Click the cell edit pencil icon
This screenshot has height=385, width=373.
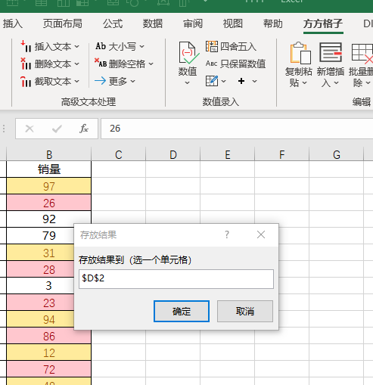click(x=212, y=81)
